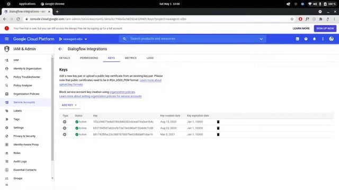Click the Opera red extension icon
Viewport: 339px width, 190px height.
300,19
